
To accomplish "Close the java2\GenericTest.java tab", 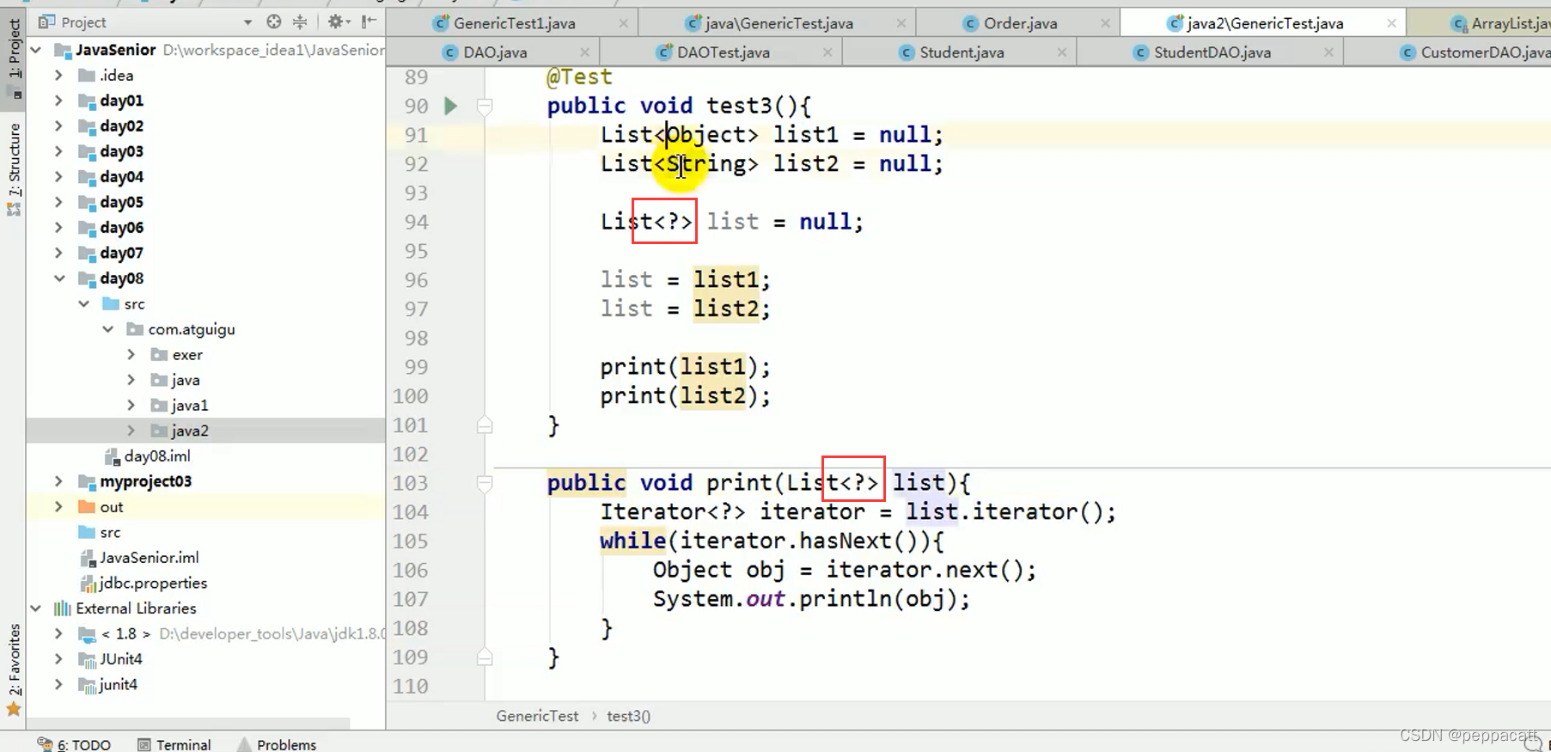I will pyautogui.click(x=1391, y=23).
